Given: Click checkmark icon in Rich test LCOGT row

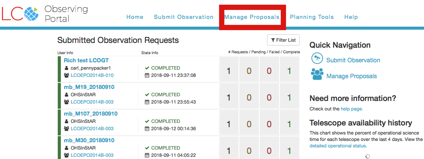Looking at the screenshot, I should click(x=147, y=68).
